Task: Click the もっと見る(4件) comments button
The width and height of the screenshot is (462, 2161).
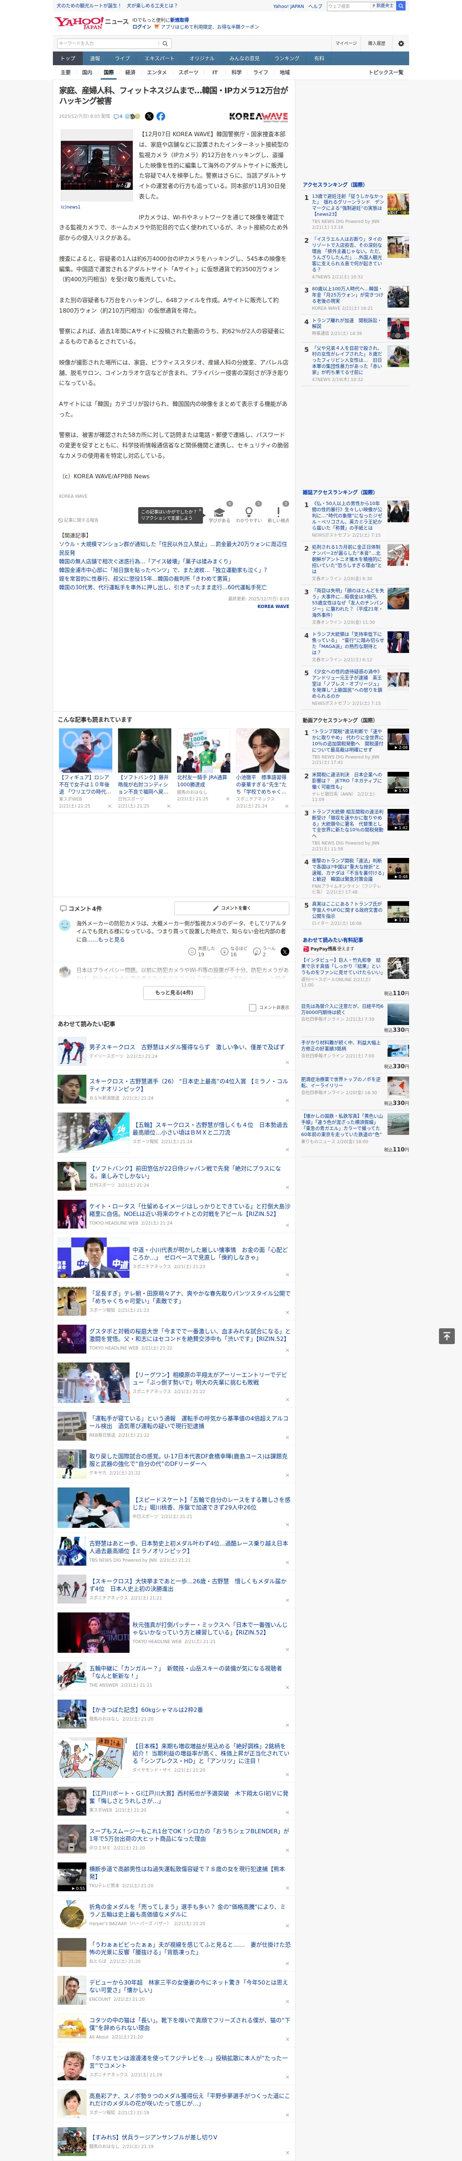Action: point(175,992)
